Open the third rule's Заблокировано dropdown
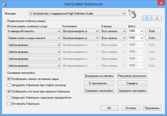Viewport: 167px width, 116px height. click(34, 45)
